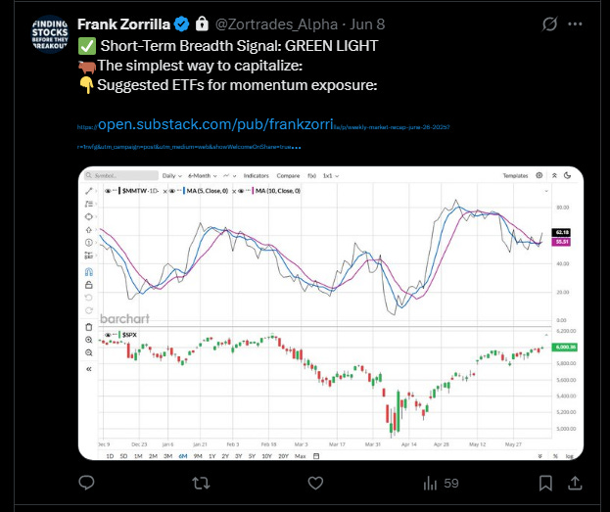Collapse the drawing toolbar double-chevron left
This screenshot has height=512, width=610.
(x=89, y=369)
